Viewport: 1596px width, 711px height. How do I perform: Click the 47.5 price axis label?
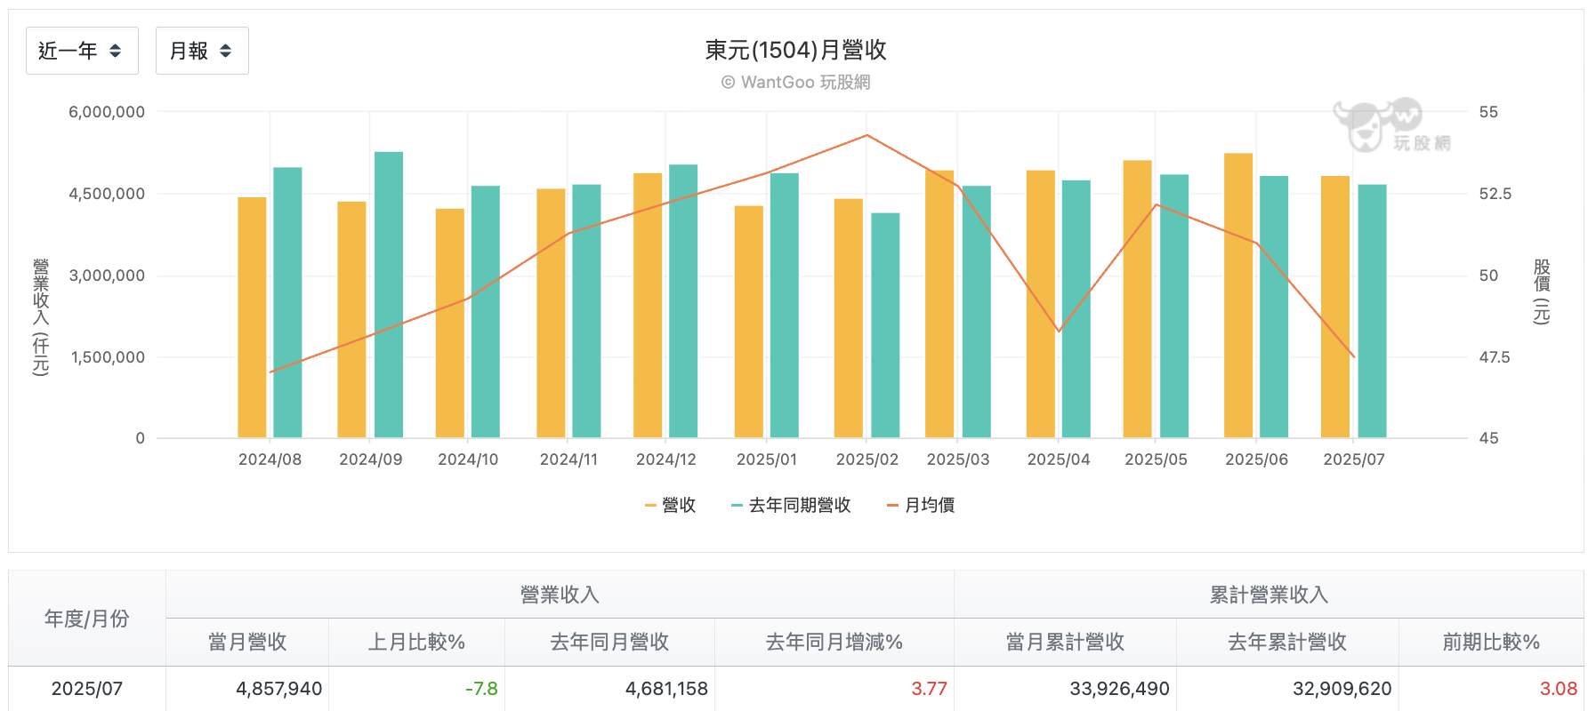[x=1495, y=357]
